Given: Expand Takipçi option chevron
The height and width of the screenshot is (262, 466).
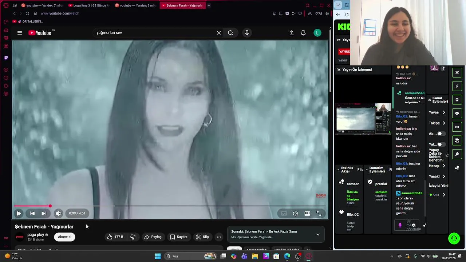Looking at the screenshot, I should [x=443, y=123].
